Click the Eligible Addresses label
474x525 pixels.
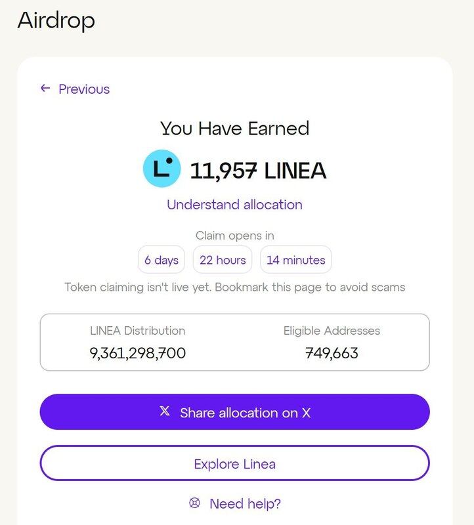pos(332,331)
